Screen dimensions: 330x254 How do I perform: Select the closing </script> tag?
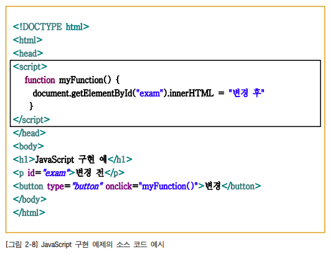tap(31, 120)
